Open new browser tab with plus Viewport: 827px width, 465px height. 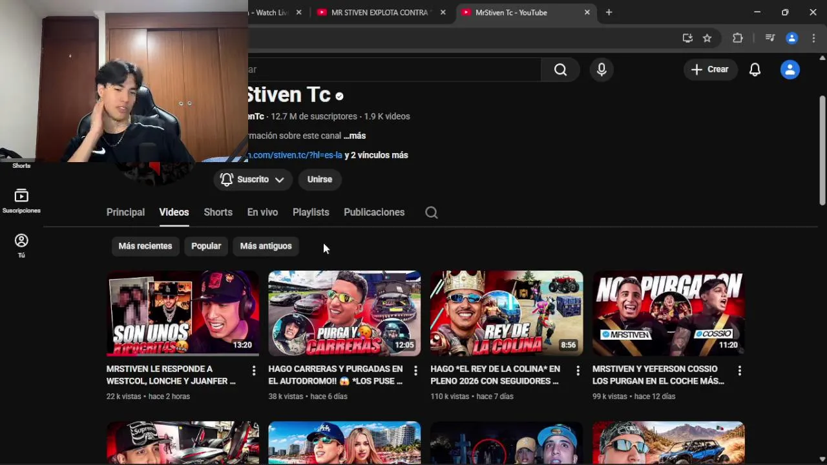tap(609, 12)
